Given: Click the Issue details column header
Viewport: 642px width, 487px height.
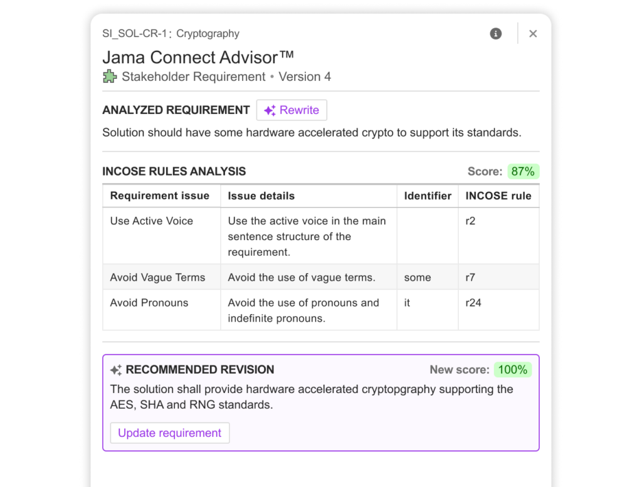Looking at the screenshot, I should 261,196.
